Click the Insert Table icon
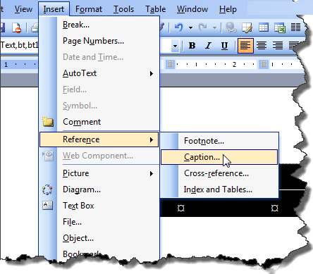This screenshot has width=313, height=274. [x=264, y=27]
